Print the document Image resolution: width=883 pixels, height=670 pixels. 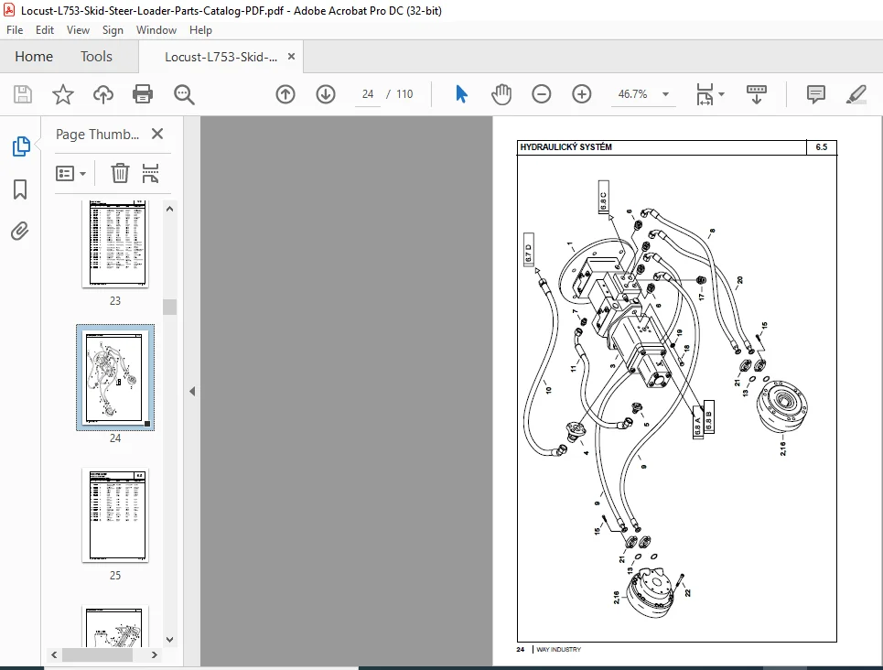[143, 94]
